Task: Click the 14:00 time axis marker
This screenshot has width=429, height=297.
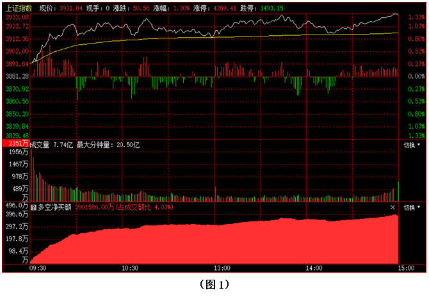Action: 314,269
